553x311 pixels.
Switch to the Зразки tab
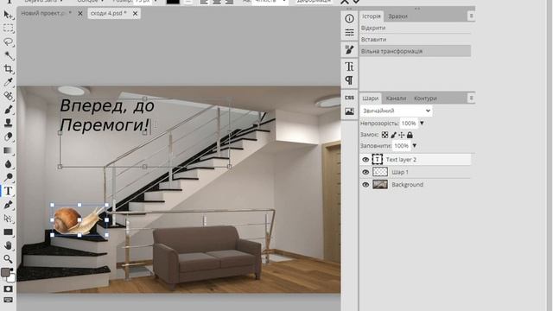click(x=397, y=16)
